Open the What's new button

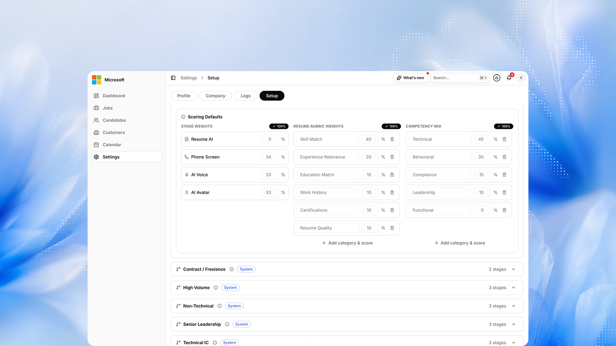click(411, 78)
